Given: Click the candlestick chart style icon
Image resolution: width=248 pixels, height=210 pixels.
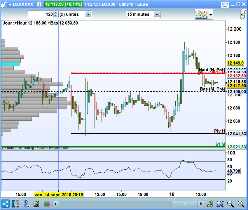Looking at the screenshot, I should (4, 4).
